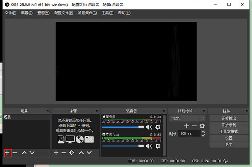Viewport: 252px width, 167px height.
Task: Click the CPU: 0.2%, 30.00 fps status
Action: (x=210, y=161)
